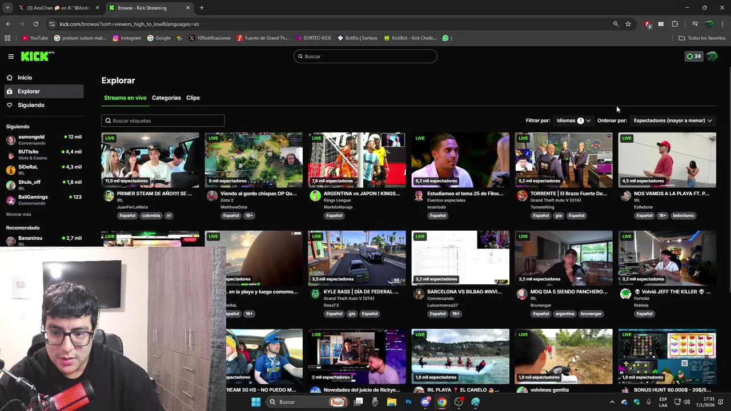Switch to the Categorías tab
Screen dimensions: 731x411
click(166, 98)
